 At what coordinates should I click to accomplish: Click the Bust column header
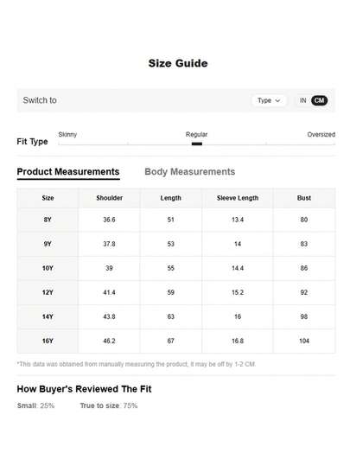(304, 198)
